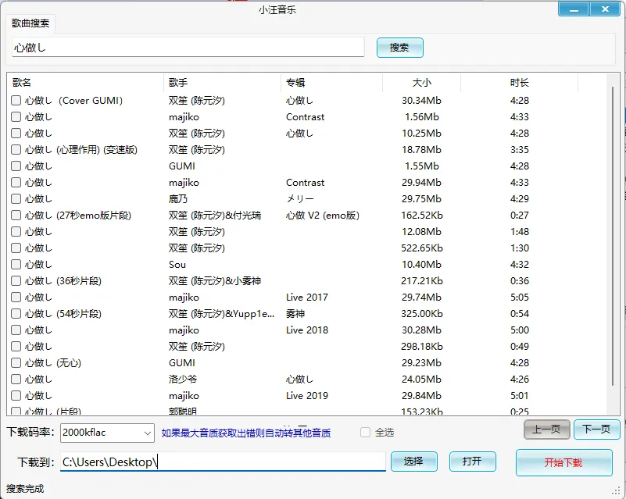Select the 心做し (无心) by GUMI checkbox
Image resolution: width=626 pixels, height=499 pixels.
pos(14,362)
